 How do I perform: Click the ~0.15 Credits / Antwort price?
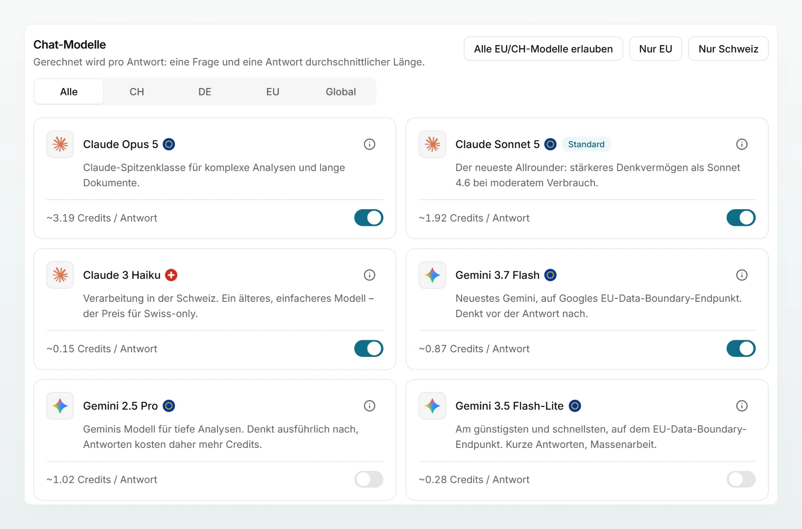click(102, 348)
